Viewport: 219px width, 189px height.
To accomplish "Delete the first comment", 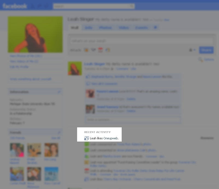I will click(131, 99).
